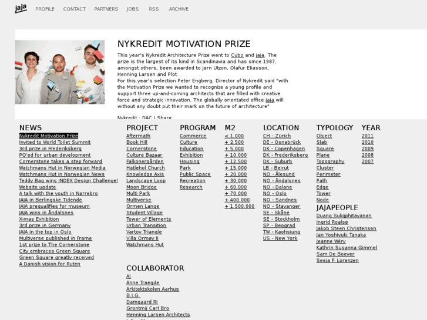Open the Hatlehol Church project

click(x=146, y=168)
